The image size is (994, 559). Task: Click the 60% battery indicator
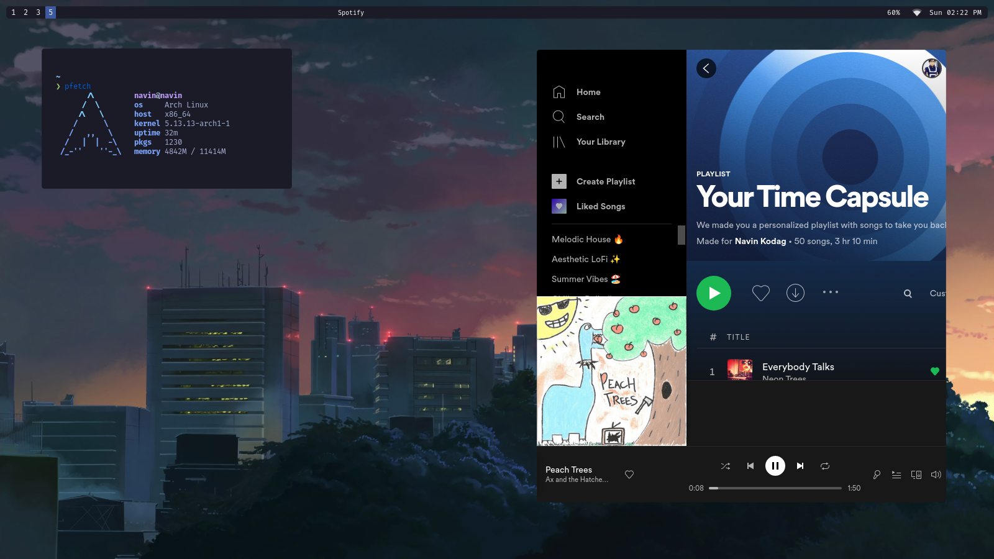893,12
